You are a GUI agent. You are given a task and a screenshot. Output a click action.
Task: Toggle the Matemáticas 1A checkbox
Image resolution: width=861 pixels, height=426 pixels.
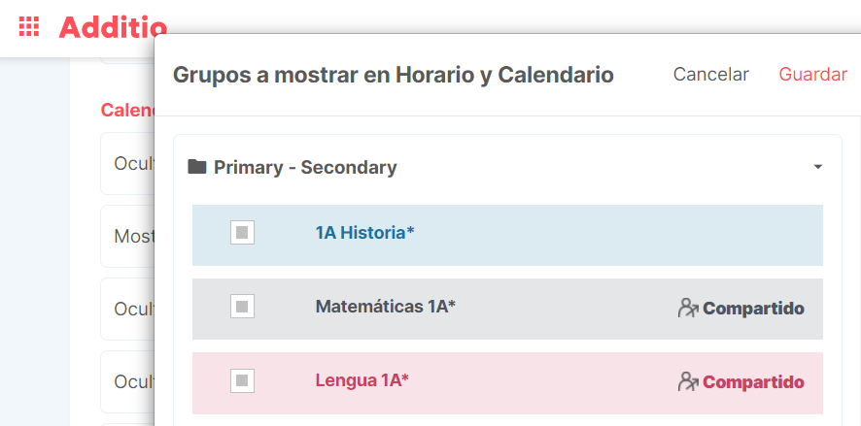[x=242, y=307]
